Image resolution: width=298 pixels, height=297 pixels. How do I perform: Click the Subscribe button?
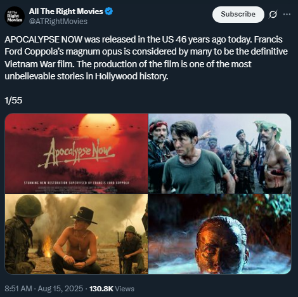click(x=238, y=15)
